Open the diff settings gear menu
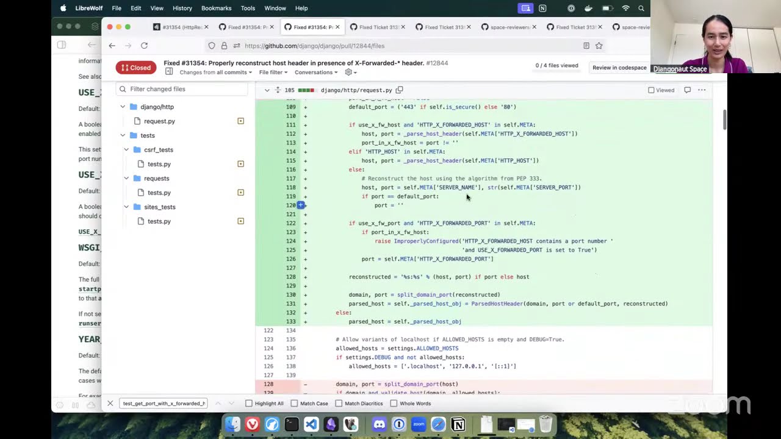 [x=350, y=72]
